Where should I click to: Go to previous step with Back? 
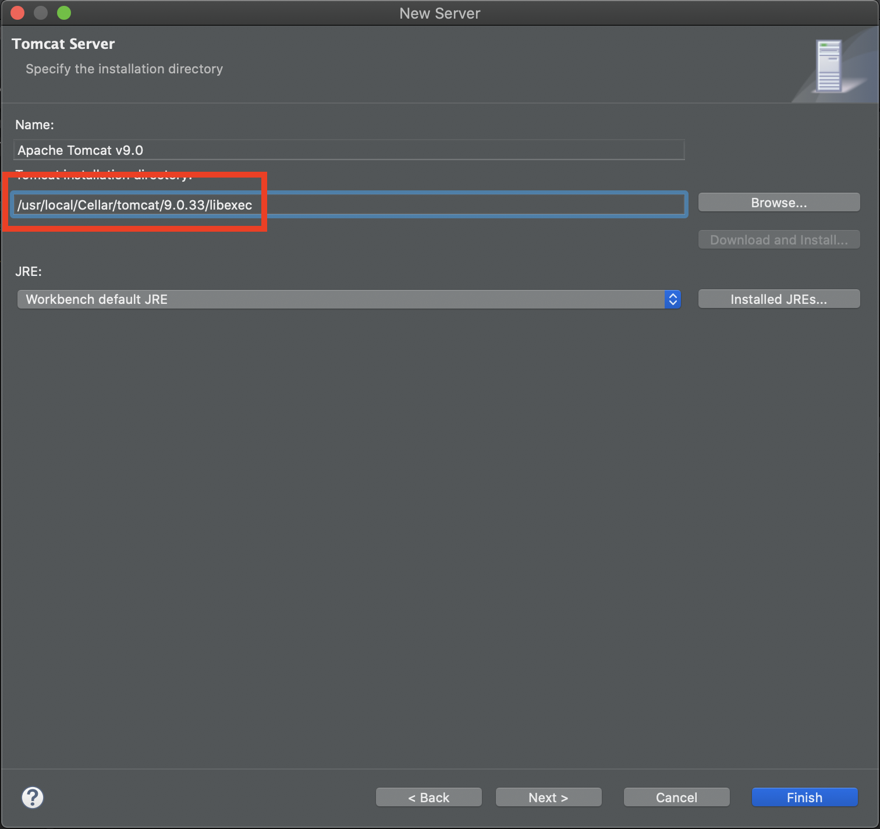click(429, 798)
